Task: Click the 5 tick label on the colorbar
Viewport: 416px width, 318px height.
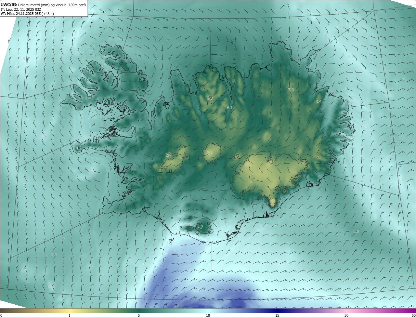Action: [139, 316]
